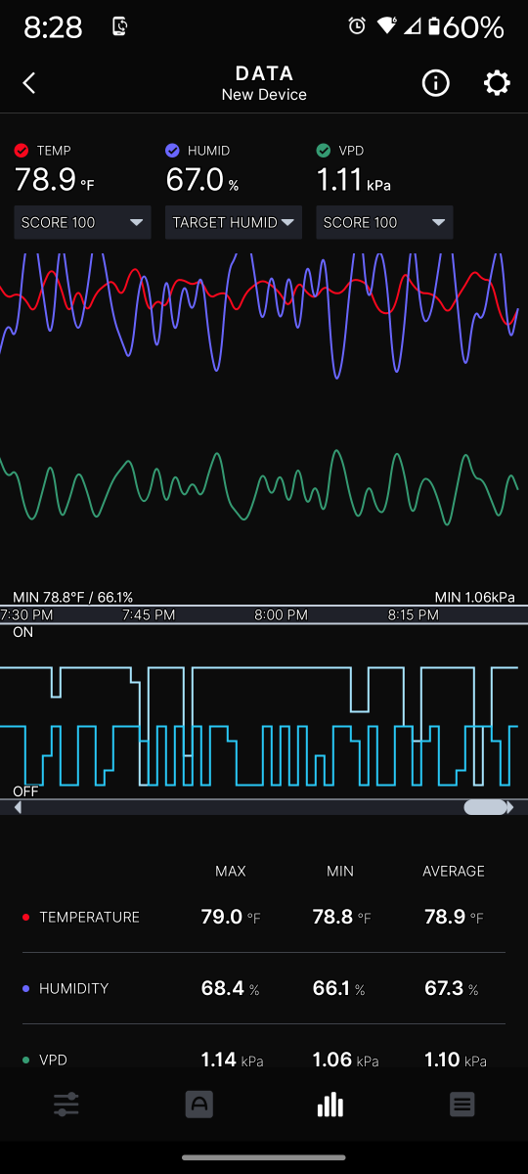Expand the temperature SCORE 100 dropdown
This screenshot has height=1174, width=528.
83,222
